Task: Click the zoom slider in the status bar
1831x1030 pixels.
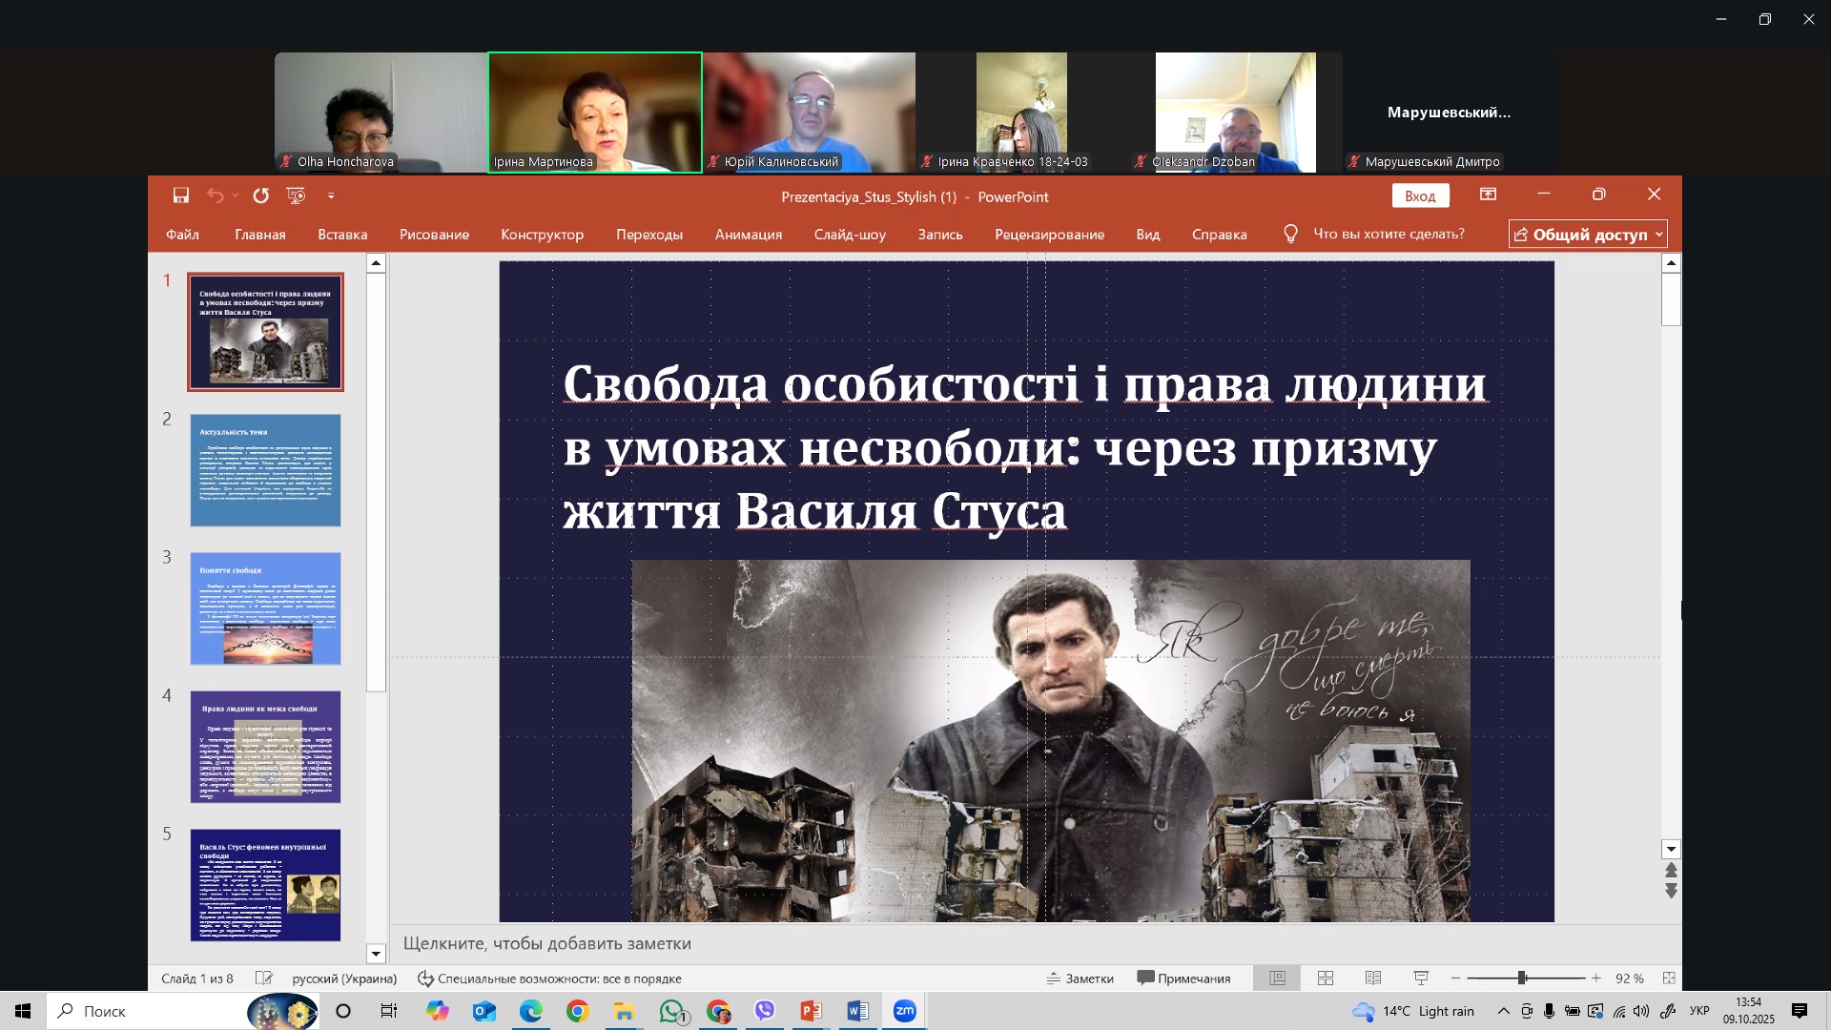Action: point(1522,978)
